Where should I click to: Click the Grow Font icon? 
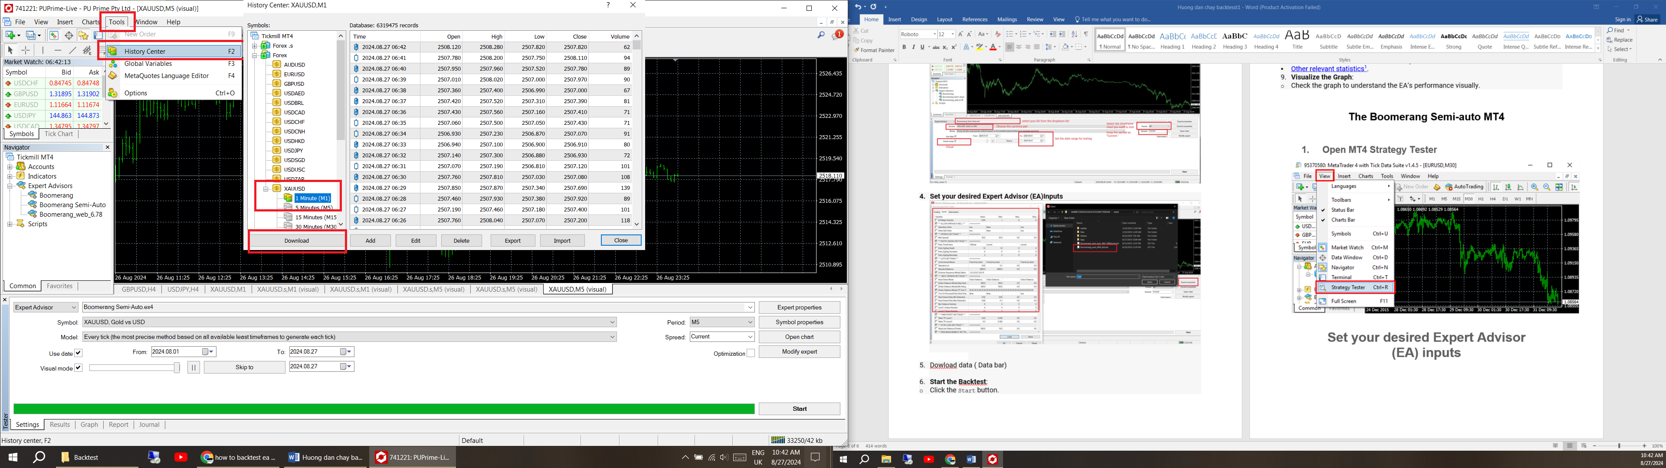[x=961, y=34]
